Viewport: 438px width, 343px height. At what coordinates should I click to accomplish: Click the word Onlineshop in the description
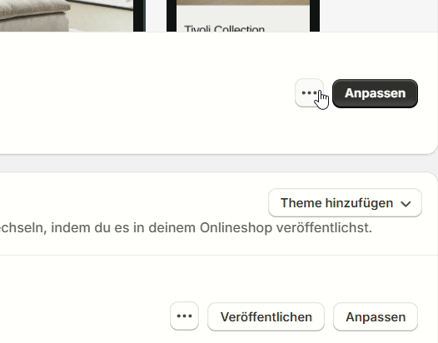tap(236, 227)
